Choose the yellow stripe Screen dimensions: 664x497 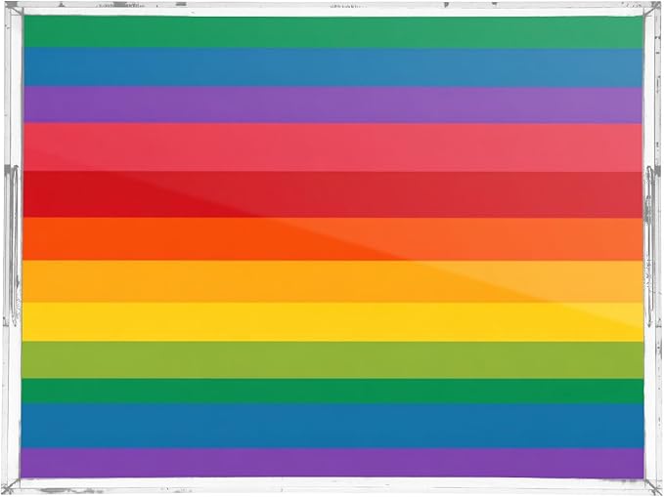pos(333,322)
